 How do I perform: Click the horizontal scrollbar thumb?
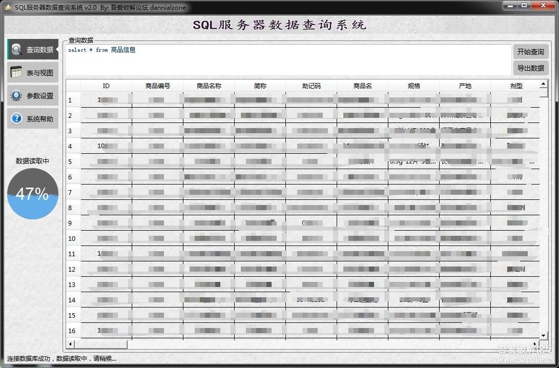point(101,344)
